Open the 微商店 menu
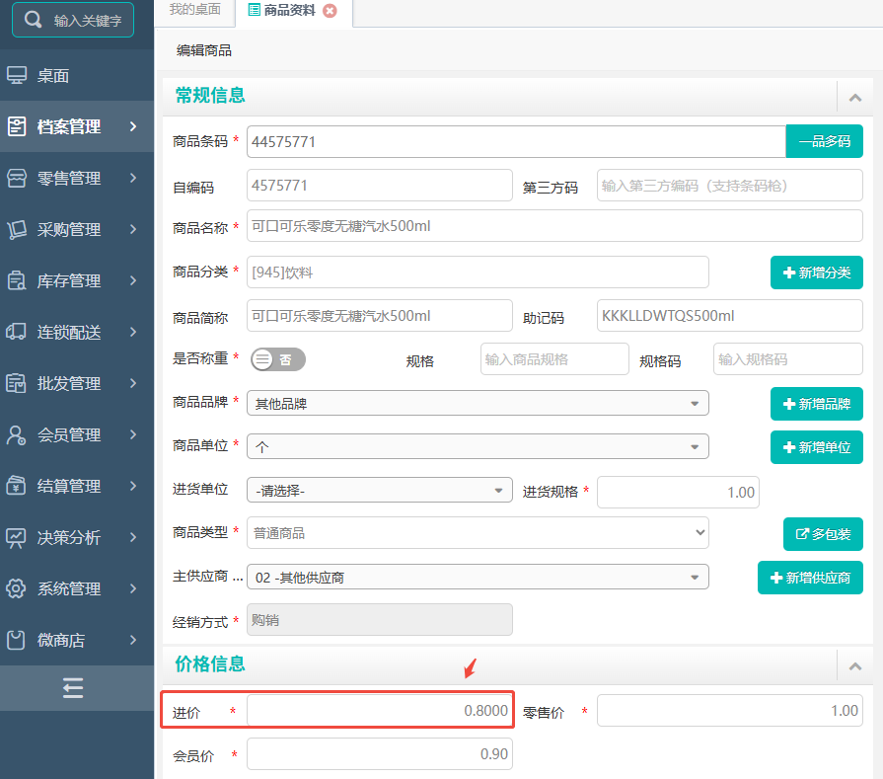Viewport: 883px width, 779px height. point(77,640)
